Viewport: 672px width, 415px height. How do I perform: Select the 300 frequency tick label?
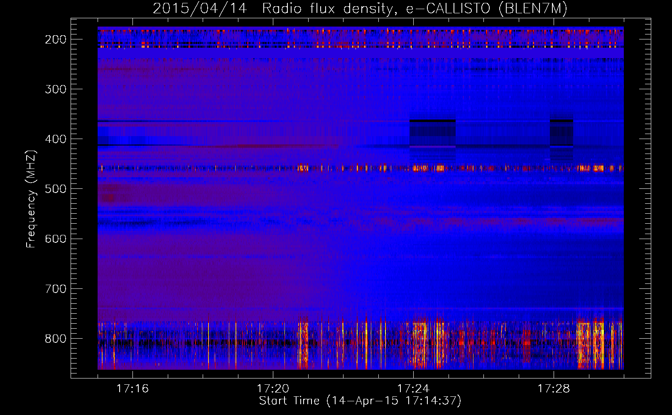pyautogui.click(x=56, y=89)
